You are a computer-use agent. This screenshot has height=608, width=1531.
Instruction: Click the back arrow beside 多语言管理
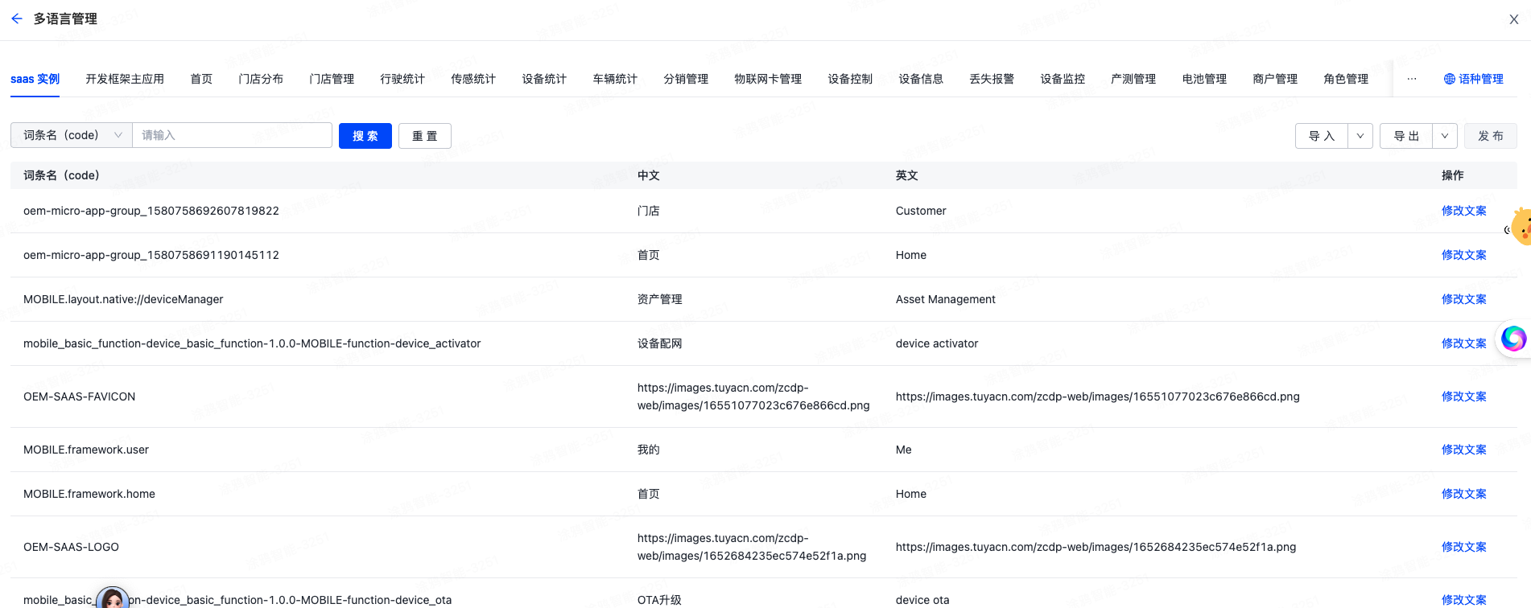(17, 18)
